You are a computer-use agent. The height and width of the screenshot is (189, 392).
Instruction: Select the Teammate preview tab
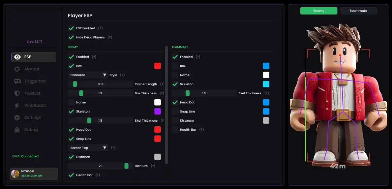[358, 11]
